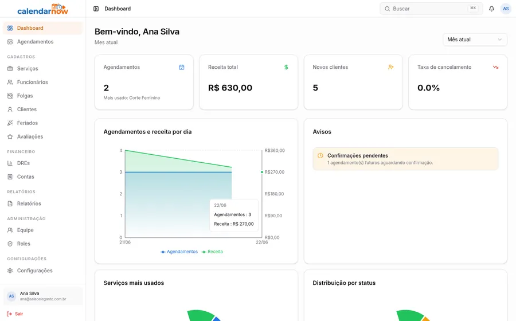Click the Sair logout link

coord(15,314)
